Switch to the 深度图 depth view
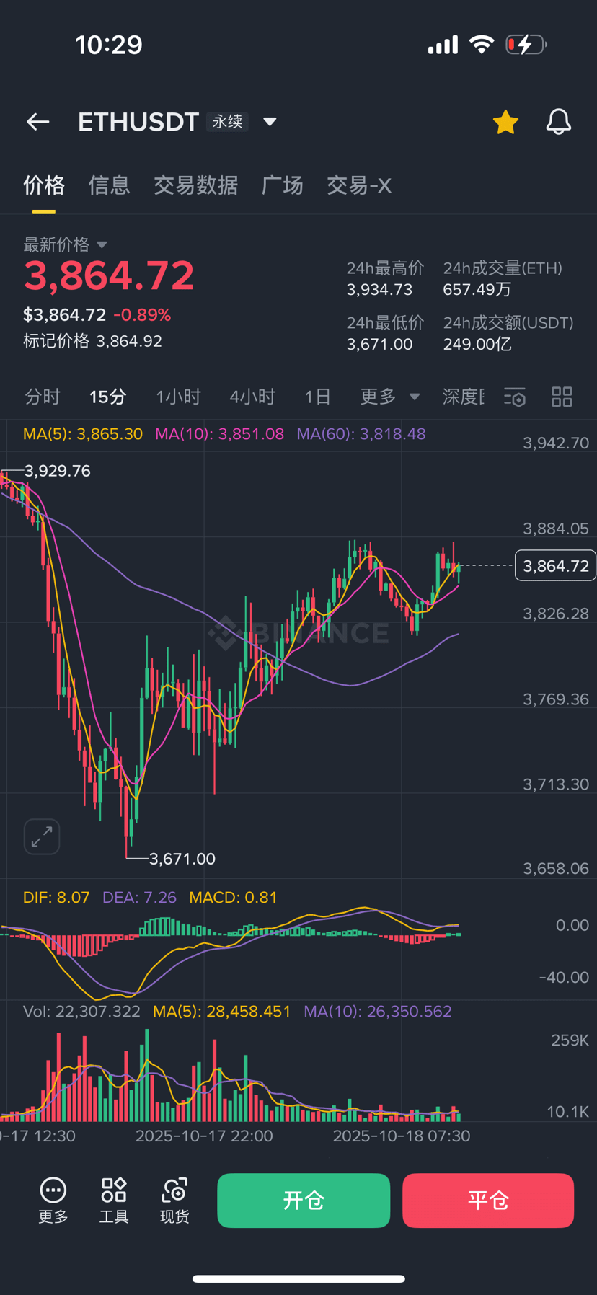The image size is (597, 1295). coord(463,397)
